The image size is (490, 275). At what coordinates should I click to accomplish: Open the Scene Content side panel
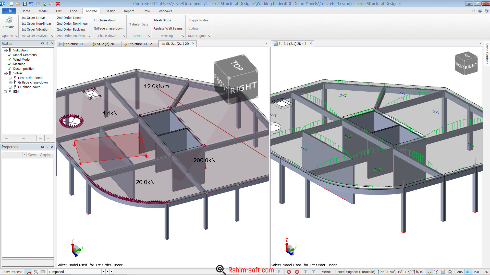coord(487,53)
